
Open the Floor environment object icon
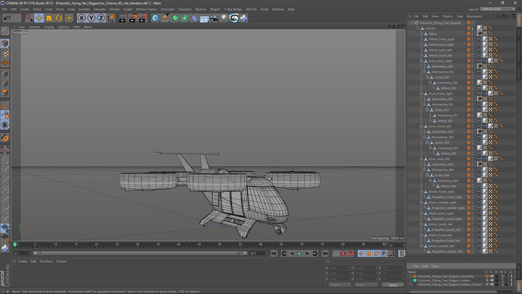204,18
